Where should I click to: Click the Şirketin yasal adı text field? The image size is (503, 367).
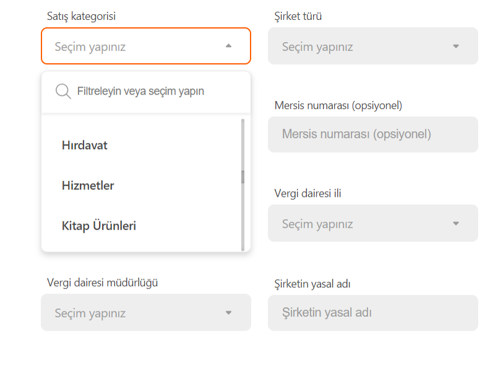pyautogui.click(x=372, y=313)
